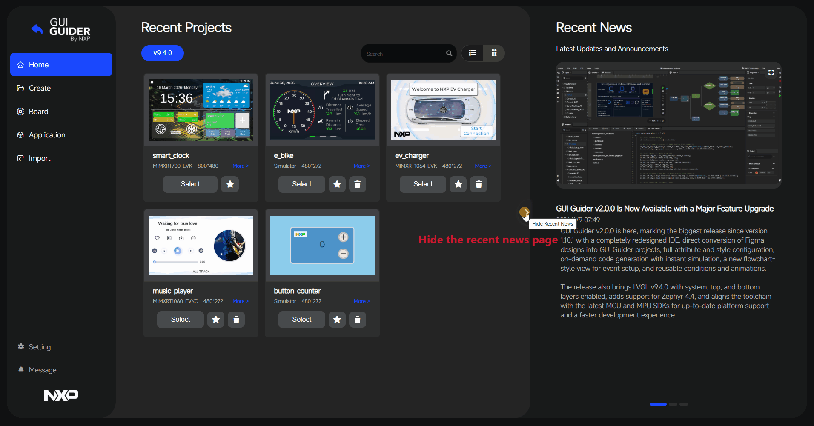Open the Home page in sidebar

click(x=61, y=65)
